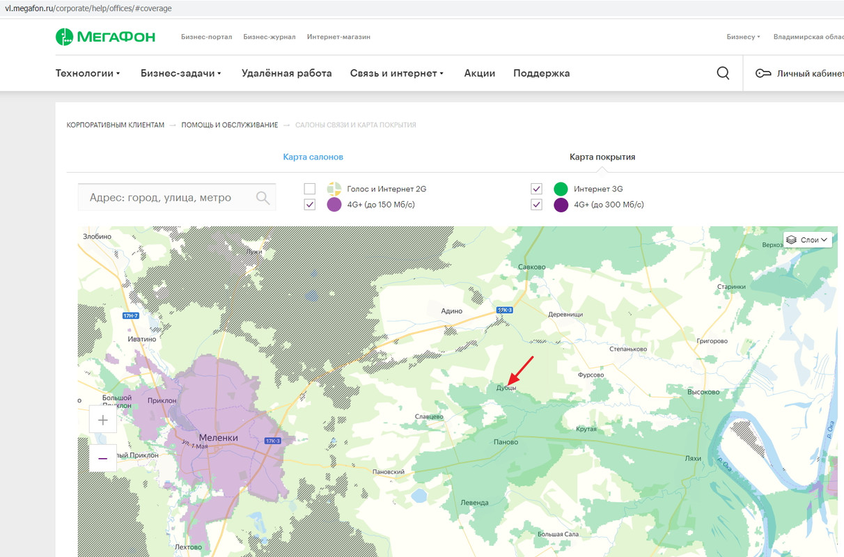Click the Дубцы village label on map

pyautogui.click(x=506, y=388)
